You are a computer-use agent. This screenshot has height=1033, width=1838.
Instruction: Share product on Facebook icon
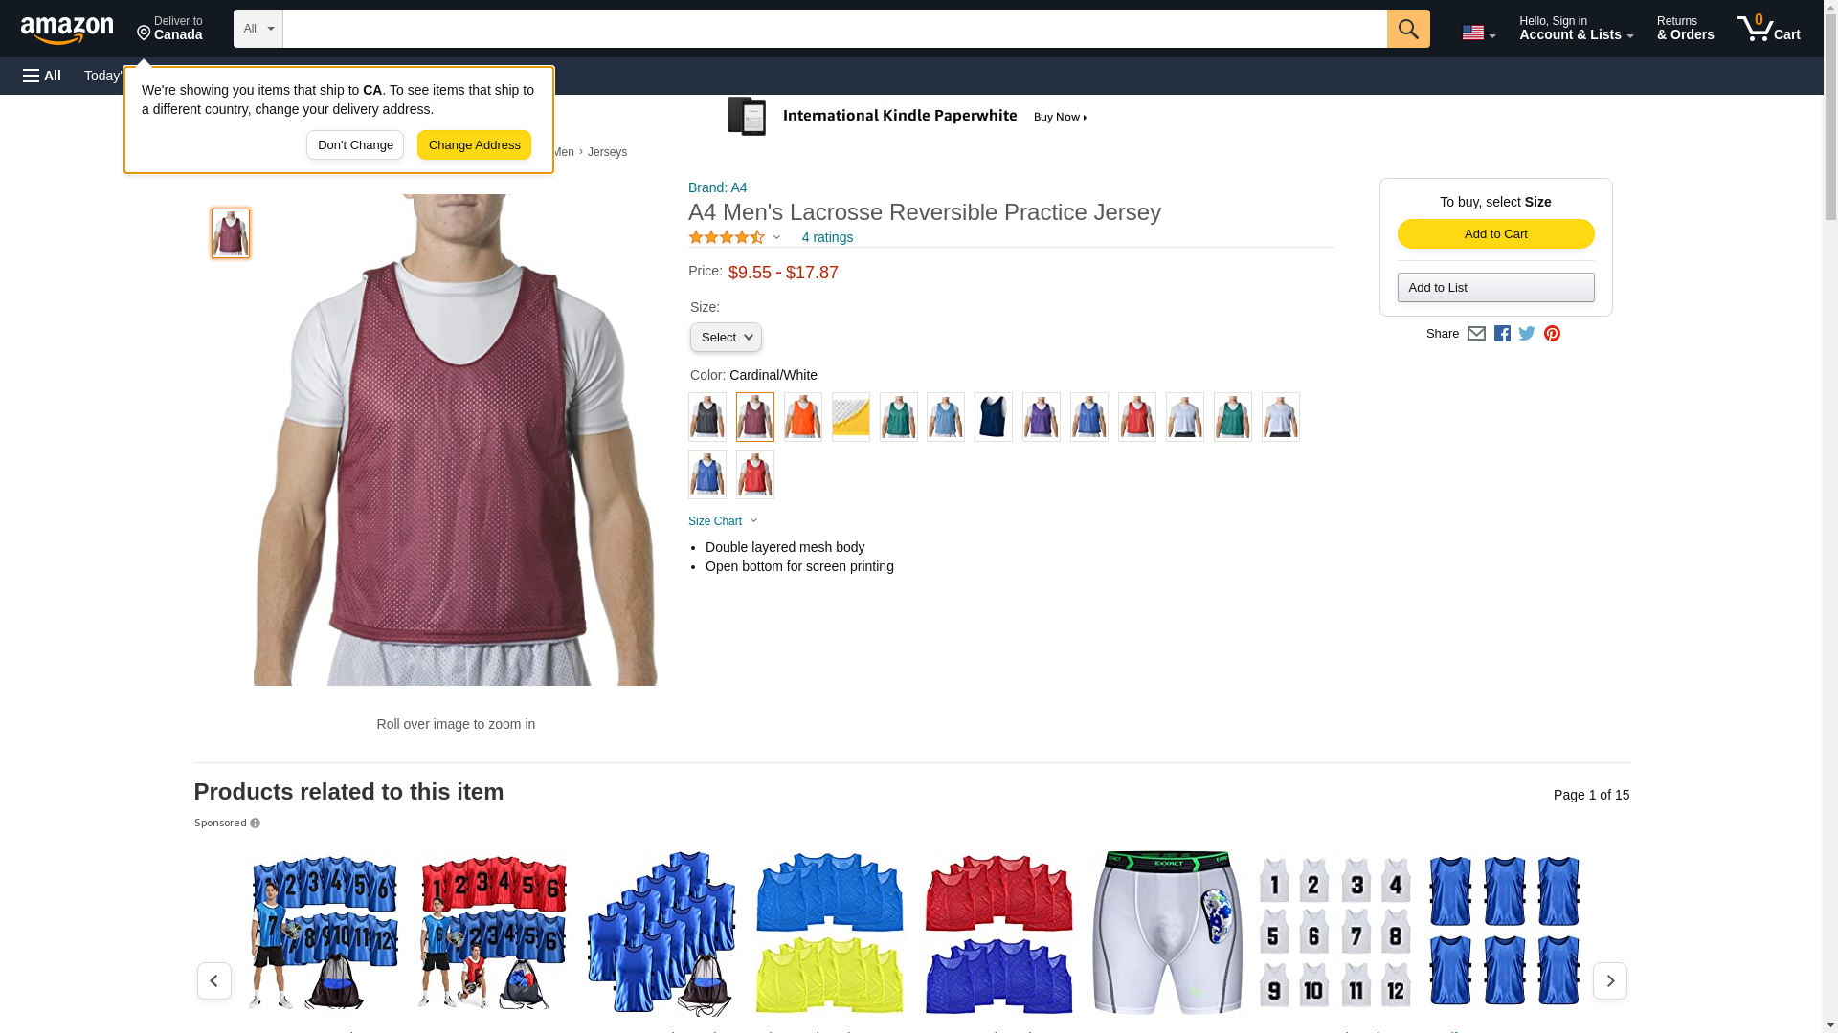click(x=1502, y=334)
